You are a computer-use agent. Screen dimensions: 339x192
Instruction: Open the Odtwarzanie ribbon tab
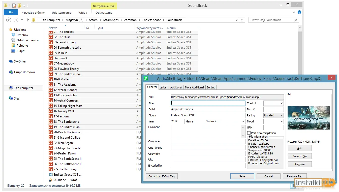(x=104, y=12)
